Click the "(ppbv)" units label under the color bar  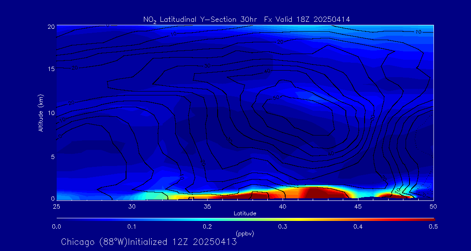click(245, 234)
